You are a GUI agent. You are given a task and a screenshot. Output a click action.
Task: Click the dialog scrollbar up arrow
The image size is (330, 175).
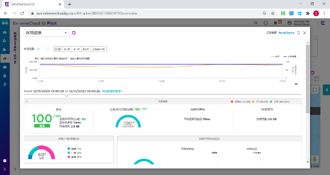click(308, 43)
